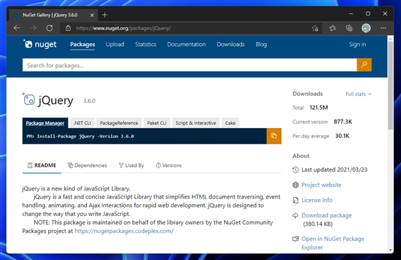The height and width of the screenshot is (260, 401).
Task: Open the Used By tab
Action: point(132,165)
